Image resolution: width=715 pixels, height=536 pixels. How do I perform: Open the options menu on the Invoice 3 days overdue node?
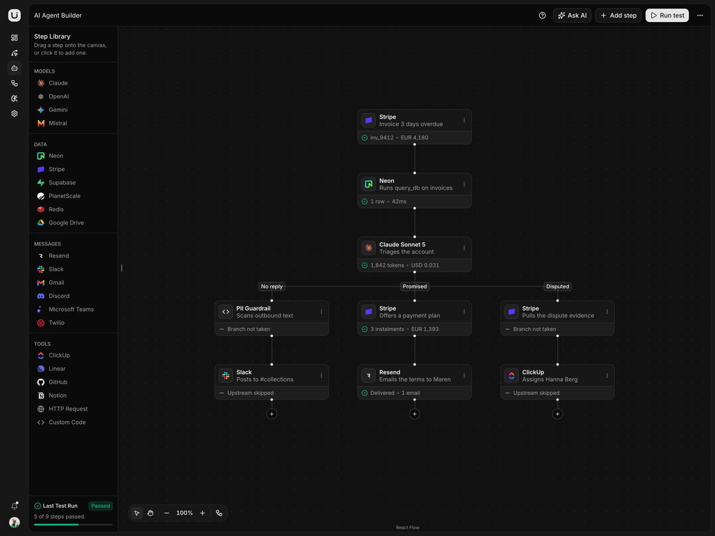[464, 120]
